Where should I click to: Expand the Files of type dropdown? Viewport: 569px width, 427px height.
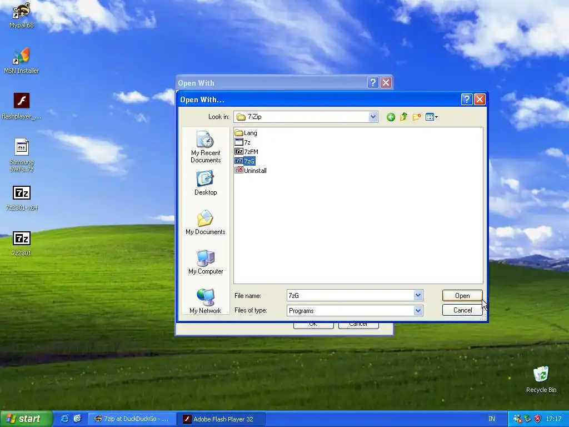click(418, 310)
